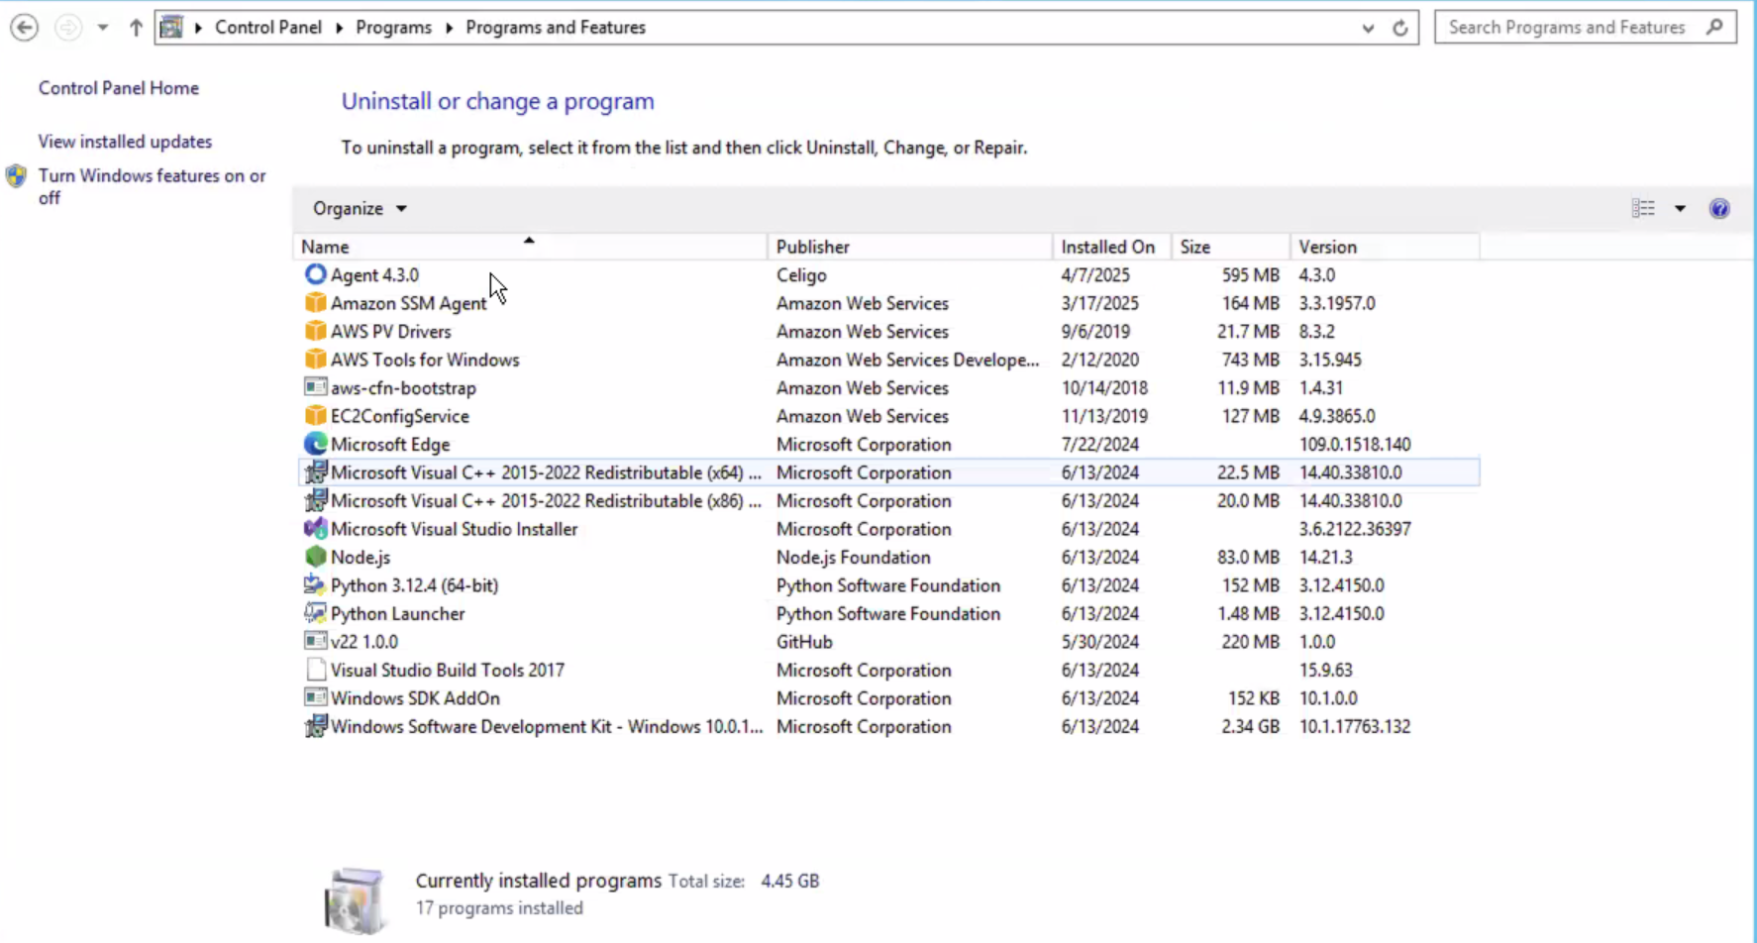Viewport: 1757px width, 943px height.
Task: Click the Amazon SSM Agent box icon
Action: coord(315,303)
